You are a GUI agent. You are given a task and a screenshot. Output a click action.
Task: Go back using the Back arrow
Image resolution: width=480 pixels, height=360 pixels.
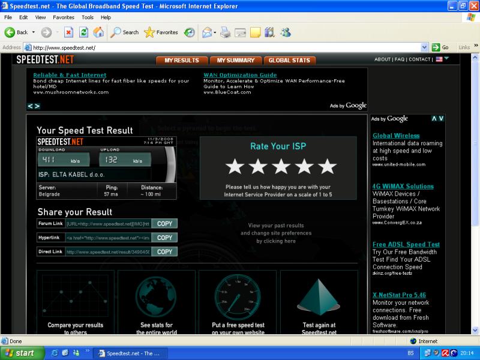click(10, 32)
